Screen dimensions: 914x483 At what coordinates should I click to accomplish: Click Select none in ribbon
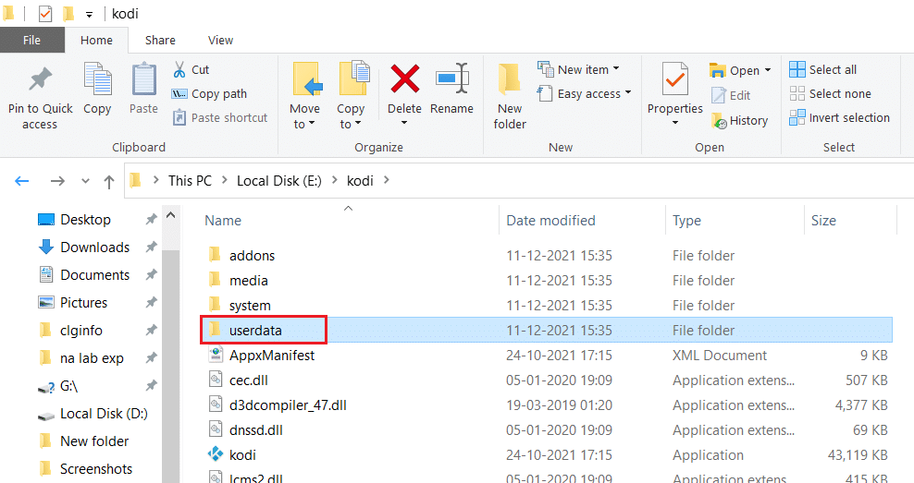830,93
